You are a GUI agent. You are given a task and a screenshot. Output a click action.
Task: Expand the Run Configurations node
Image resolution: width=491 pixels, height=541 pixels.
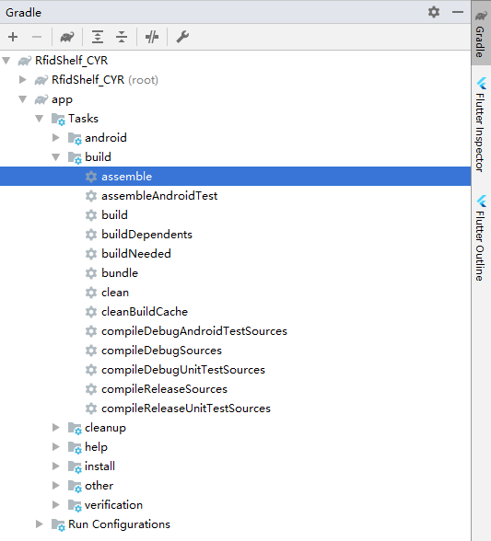(40, 524)
